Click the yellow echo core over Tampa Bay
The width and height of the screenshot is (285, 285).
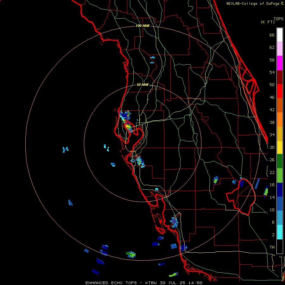pyautogui.click(x=128, y=126)
